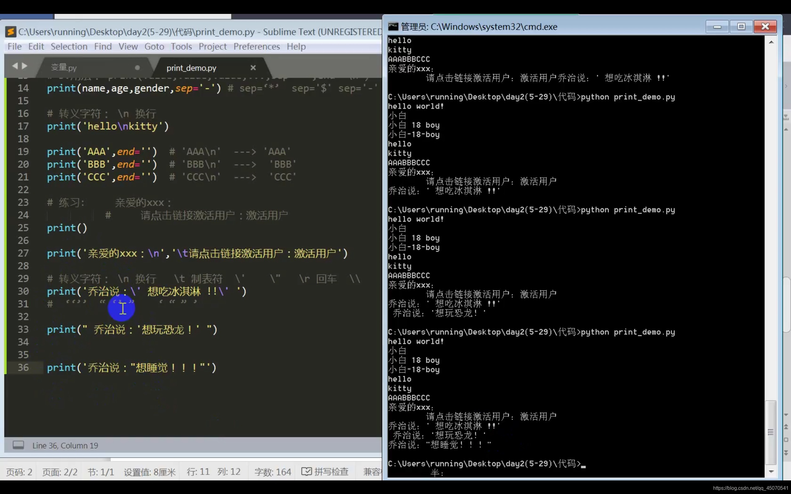This screenshot has height=494, width=791.
Task: Click the unsaved dot on 变量.py tab
Action: click(x=137, y=68)
